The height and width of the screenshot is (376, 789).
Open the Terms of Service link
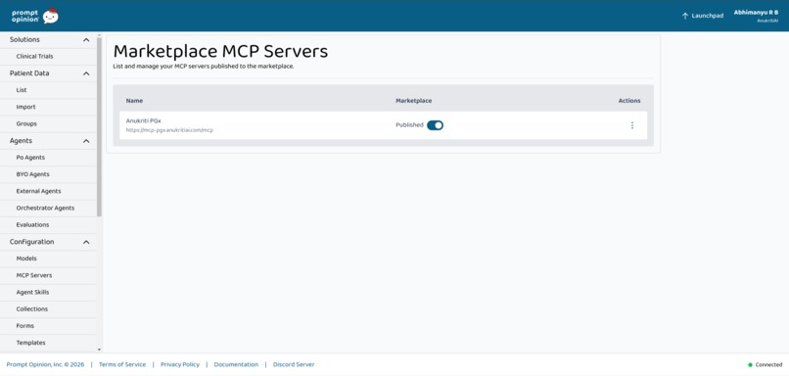click(x=122, y=365)
